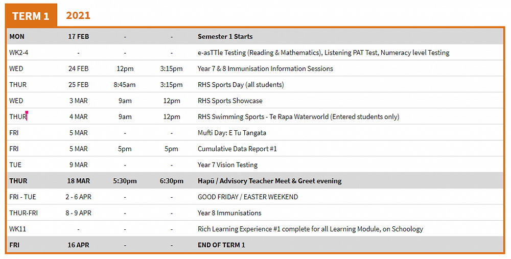This screenshot has height=259, width=511.
Task: Select Hapū / Advisory Teacher Meet & Greet evening
Action: 270,181
